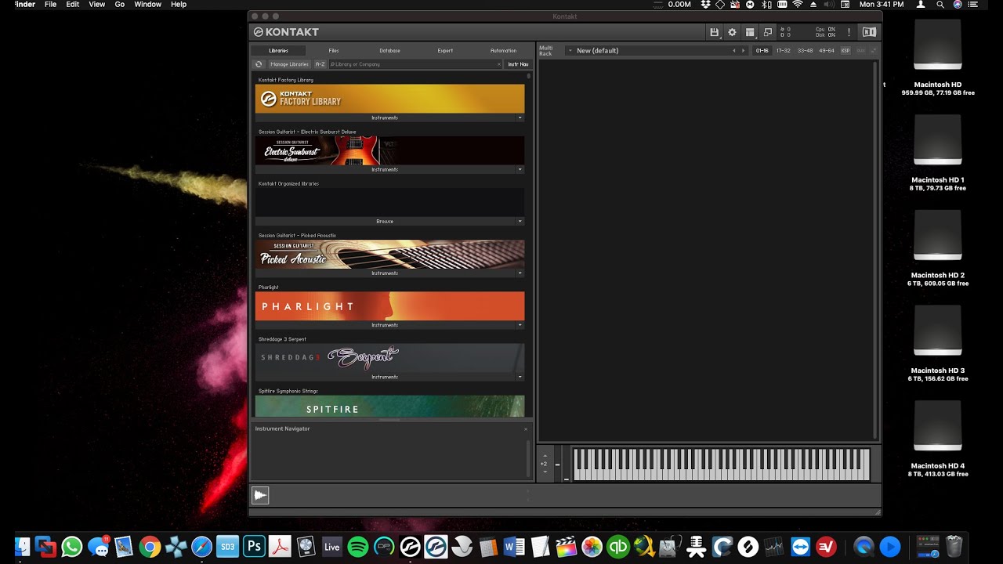Open the Kontakt Factory Library banner
1003x564 pixels.
389,99
